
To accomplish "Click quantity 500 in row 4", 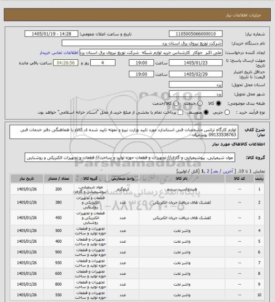I will [x=58, y=231].
